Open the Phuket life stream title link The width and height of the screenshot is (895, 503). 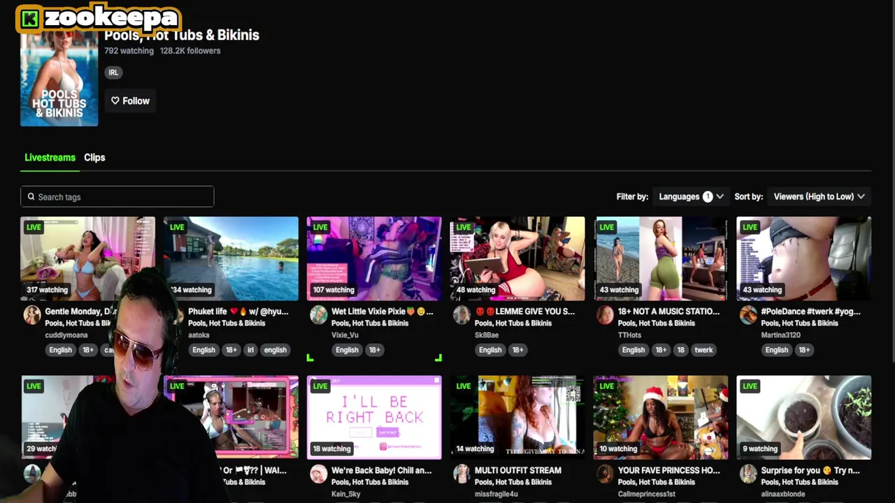(238, 312)
